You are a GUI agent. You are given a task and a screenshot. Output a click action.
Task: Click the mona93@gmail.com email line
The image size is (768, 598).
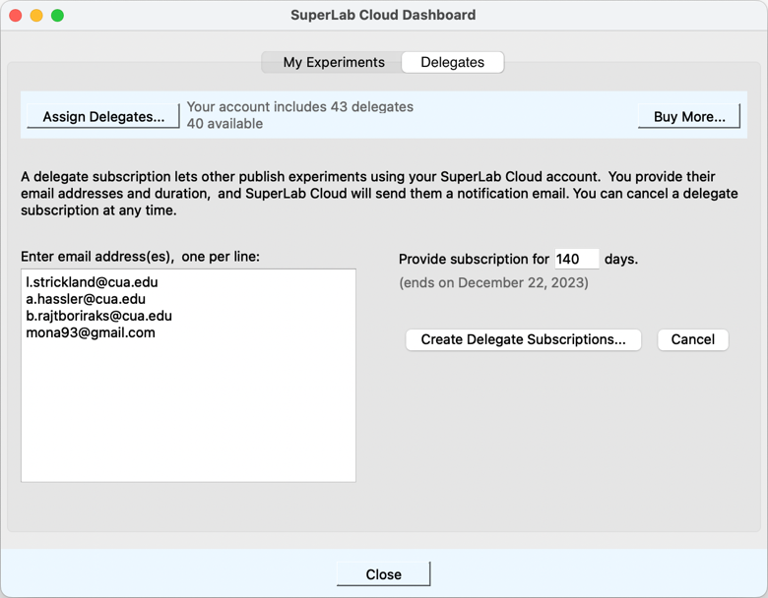[x=91, y=332]
